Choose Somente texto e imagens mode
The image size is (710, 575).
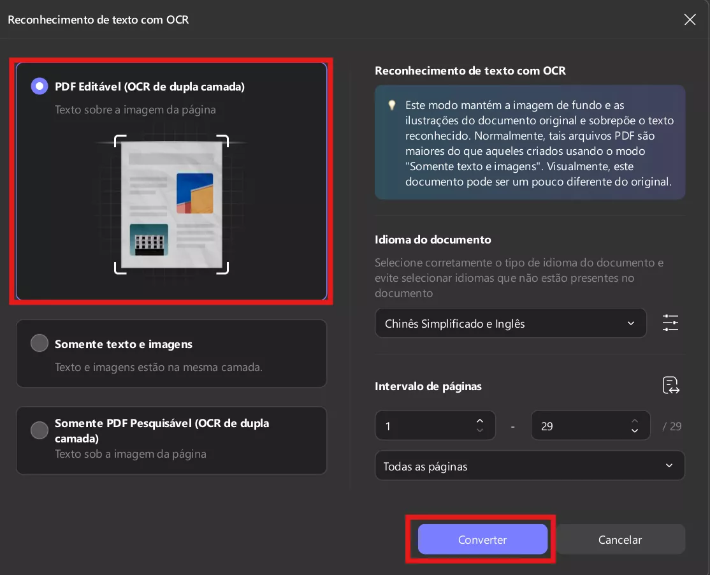pos(39,343)
